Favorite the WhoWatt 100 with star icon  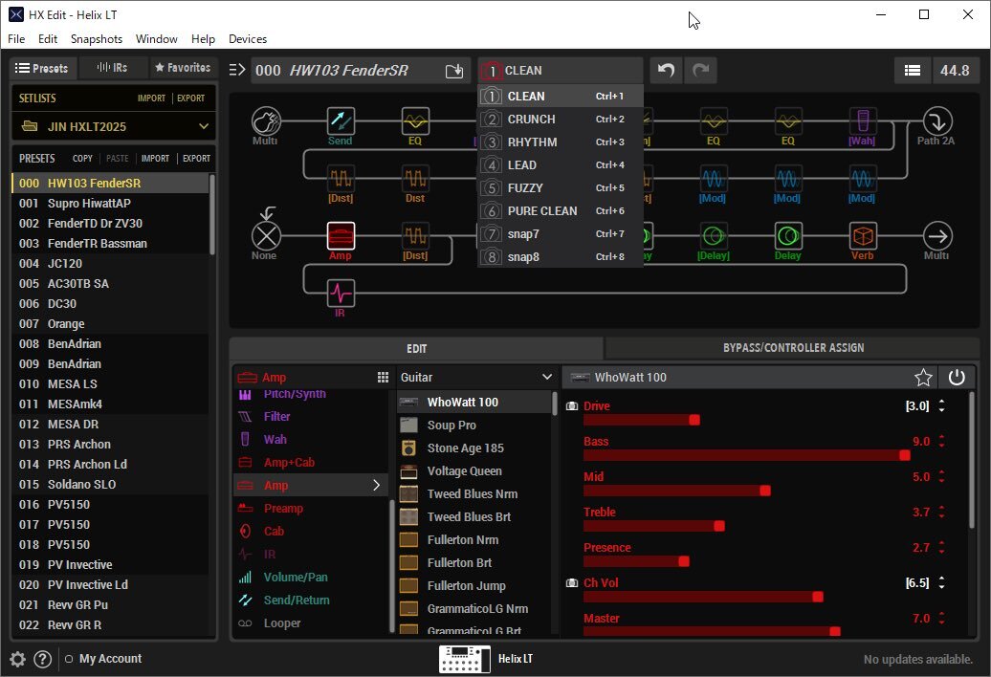point(923,378)
